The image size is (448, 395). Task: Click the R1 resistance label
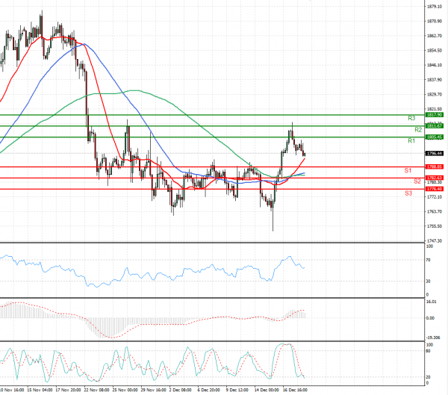click(411, 140)
